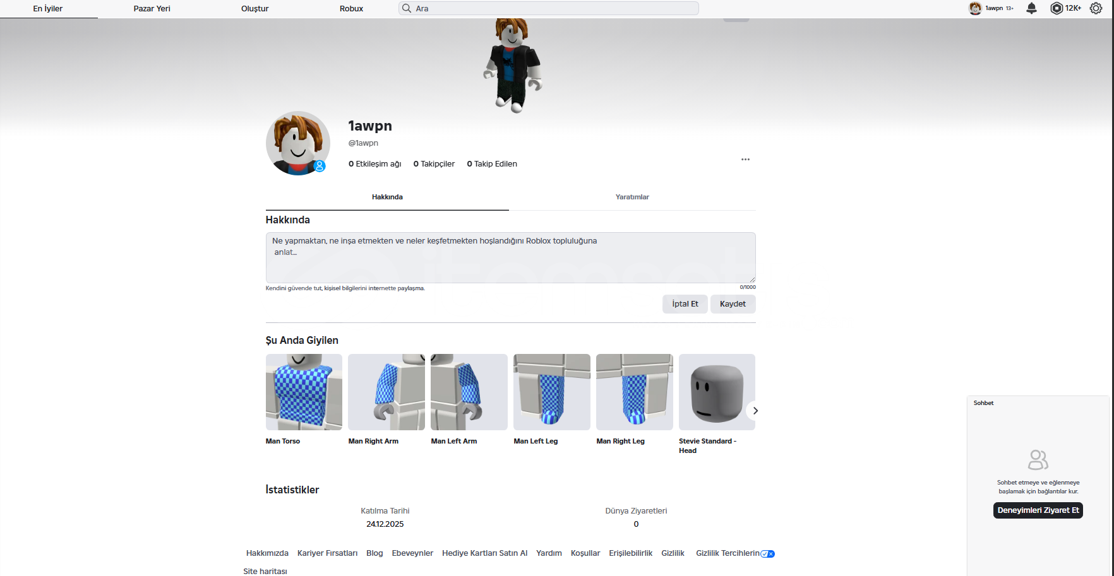
Task: Click the 0/1000 character counter
Action: tap(748, 288)
